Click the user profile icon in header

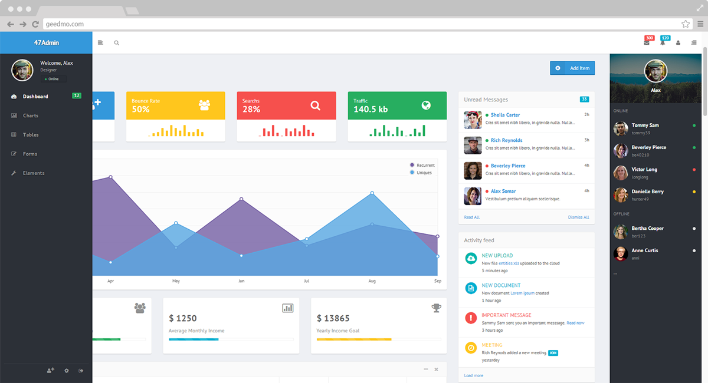678,42
